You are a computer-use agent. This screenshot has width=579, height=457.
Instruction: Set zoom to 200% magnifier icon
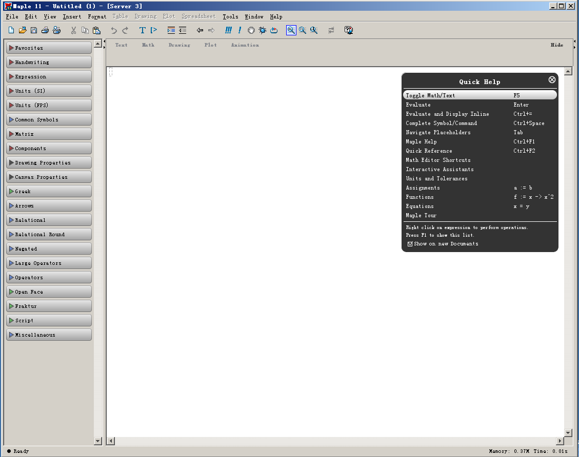coord(314,30)
